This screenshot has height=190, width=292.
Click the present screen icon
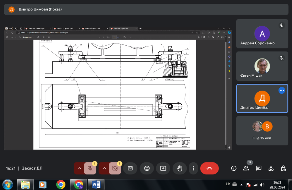(163, 168)
